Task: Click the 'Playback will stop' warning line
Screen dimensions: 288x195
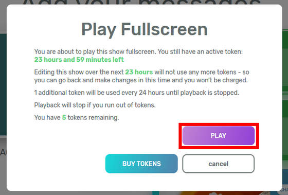Action: [x=95, y=105]
